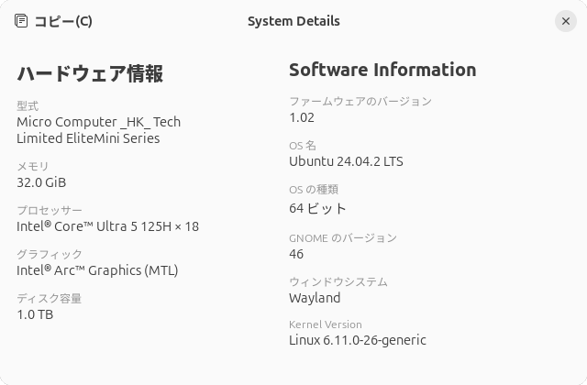The width and height of the screenshot is (587, 385).
Task: Click the コピー(C) button text
Action: click(x=63, y=21)
